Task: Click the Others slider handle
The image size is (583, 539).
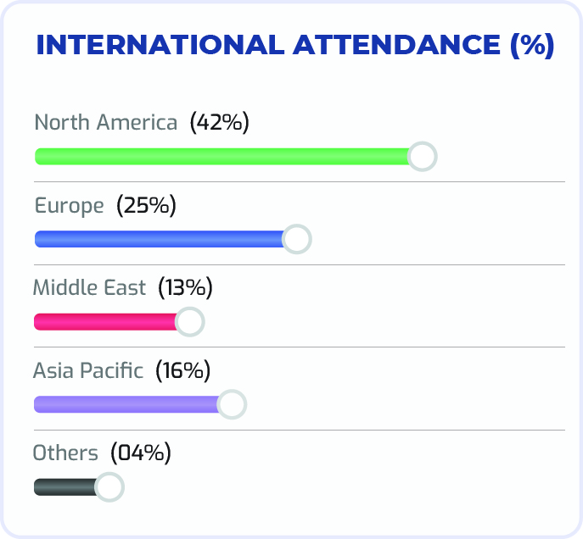Action: pyautogui.click(x=109, y=487)
